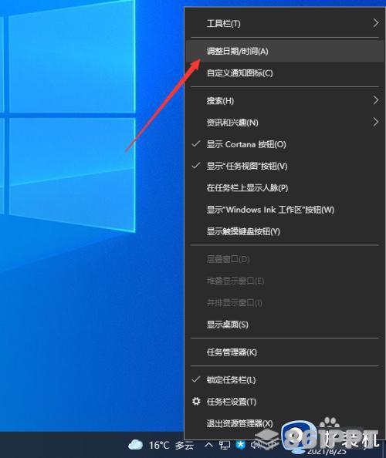Open the weather widget cloud icon
386x458 pixels.
135,445
